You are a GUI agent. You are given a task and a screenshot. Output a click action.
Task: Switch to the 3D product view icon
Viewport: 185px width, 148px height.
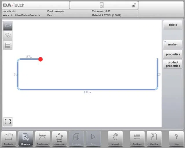tap(8, 35)
